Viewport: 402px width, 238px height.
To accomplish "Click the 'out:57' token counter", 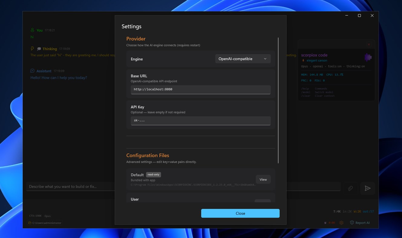I will click(x=368, y=211).
